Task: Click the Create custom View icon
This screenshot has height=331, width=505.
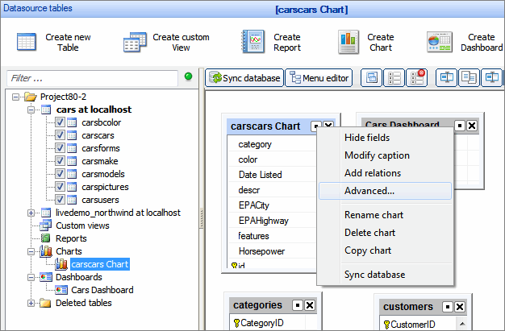Action: point(136,42)
